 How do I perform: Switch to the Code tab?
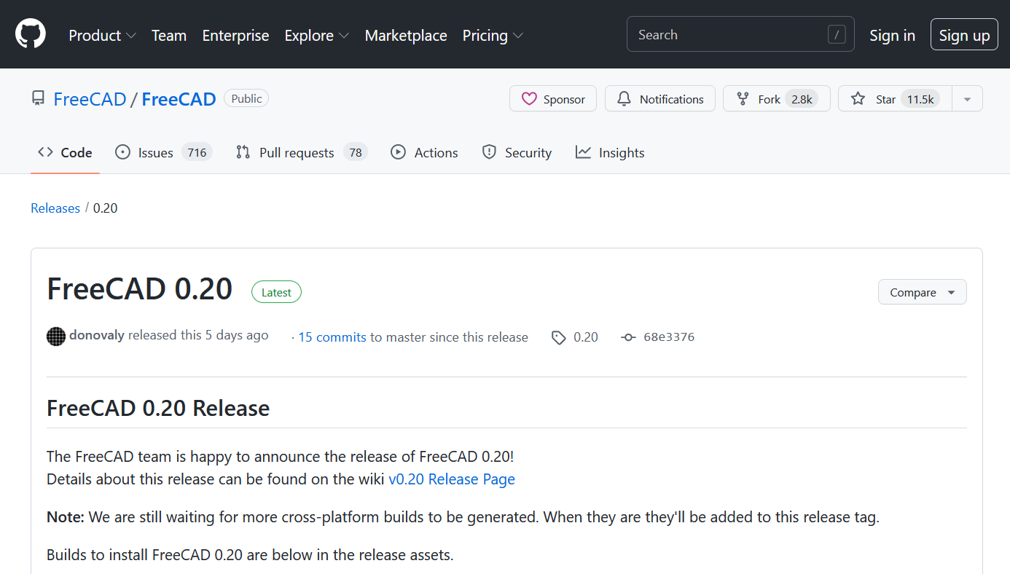point(65,152)
